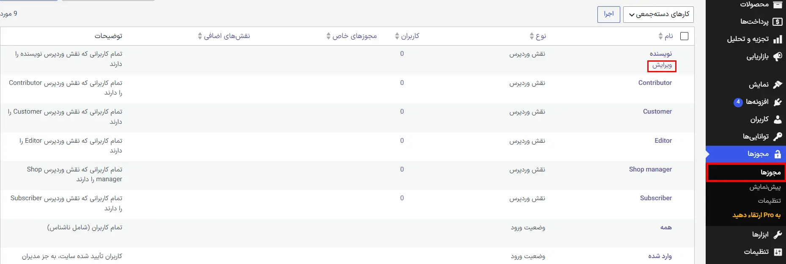786x264 pixels.
Task: Open the Contributor role link
Action: click(655, 83)
